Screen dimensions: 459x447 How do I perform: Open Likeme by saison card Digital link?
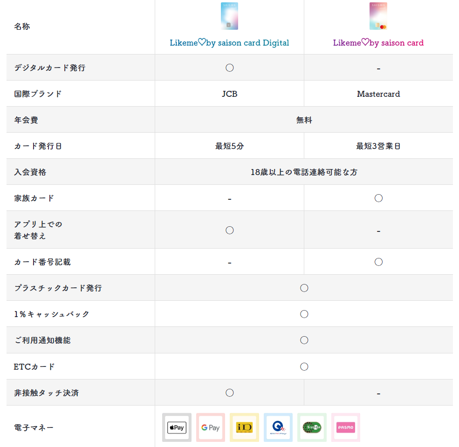pos(229,43)
